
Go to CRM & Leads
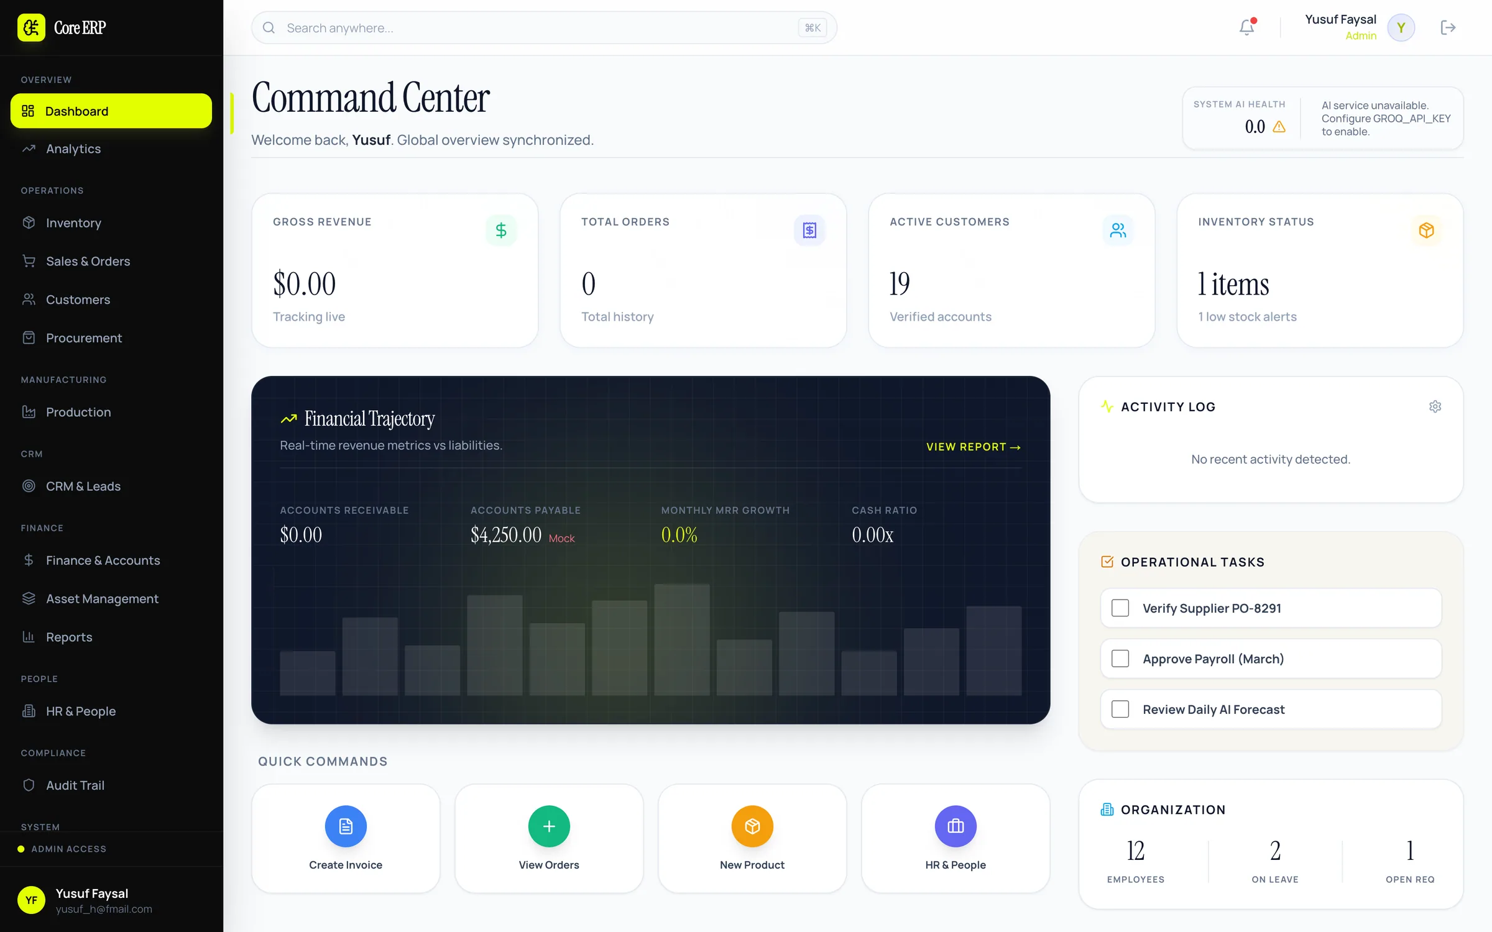tap(111, 486)
